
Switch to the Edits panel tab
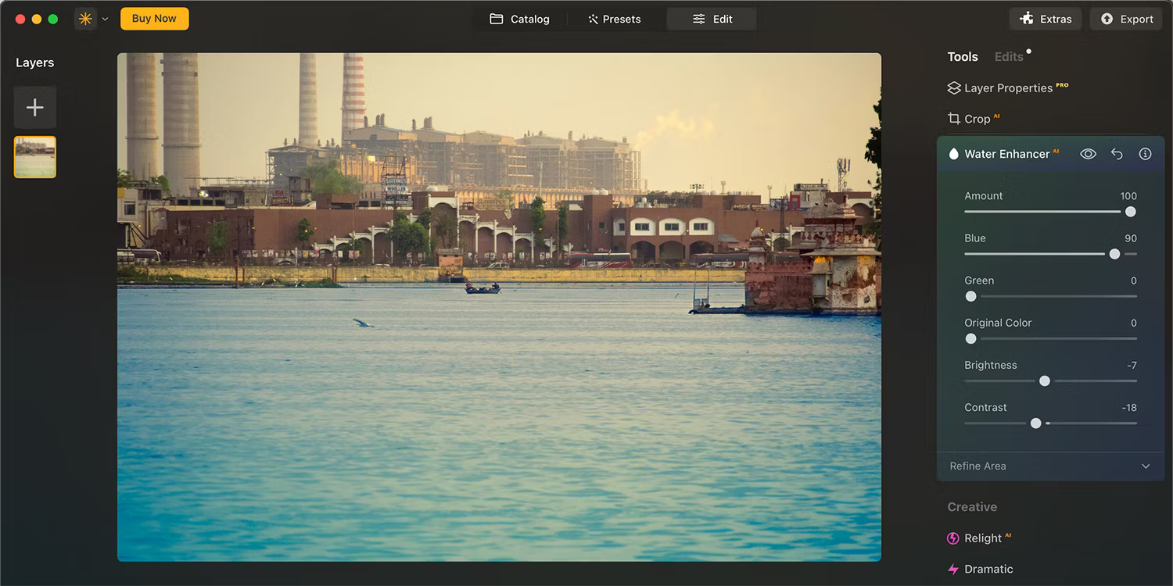pos(1007,55)
